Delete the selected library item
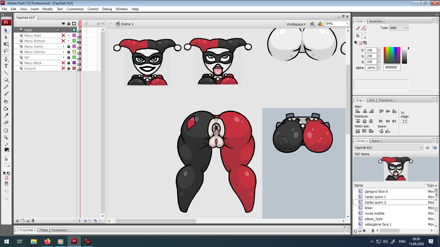 click(x=373, y=231)
